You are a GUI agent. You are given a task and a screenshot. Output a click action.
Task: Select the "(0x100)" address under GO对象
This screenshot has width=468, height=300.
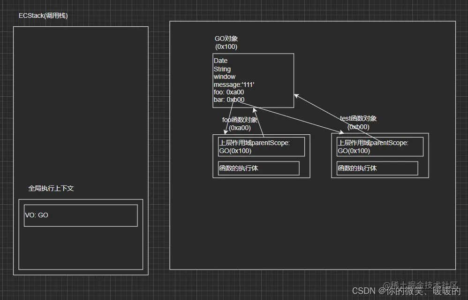(x=226, y=46)
